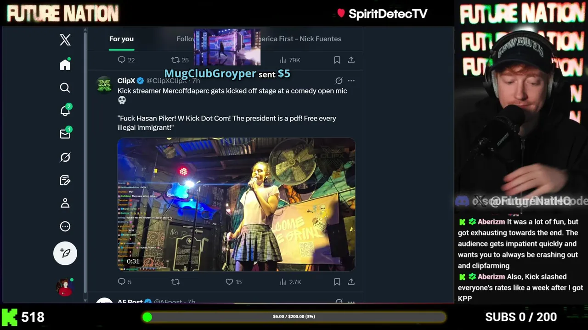Image resolution: width=588 pixels, height=330 pixels.
Task: Share the post with 79K views
Action: point(351,60)
